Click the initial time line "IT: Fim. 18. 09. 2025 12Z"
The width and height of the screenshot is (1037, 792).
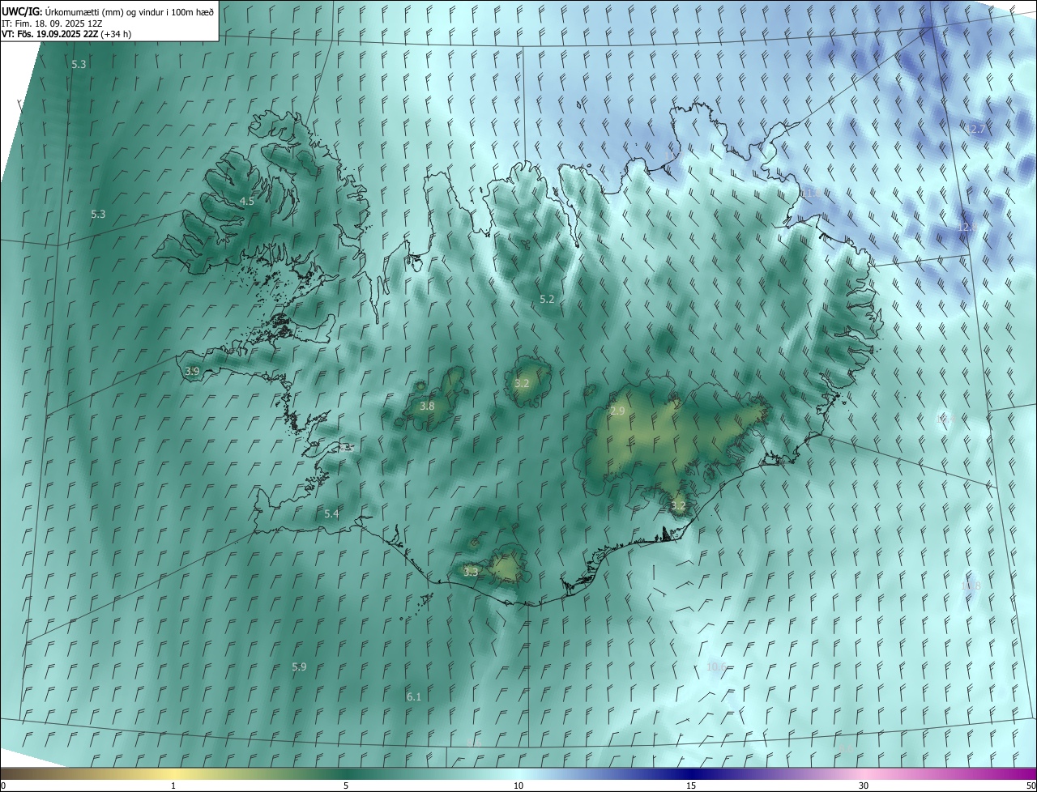point(52,23)
